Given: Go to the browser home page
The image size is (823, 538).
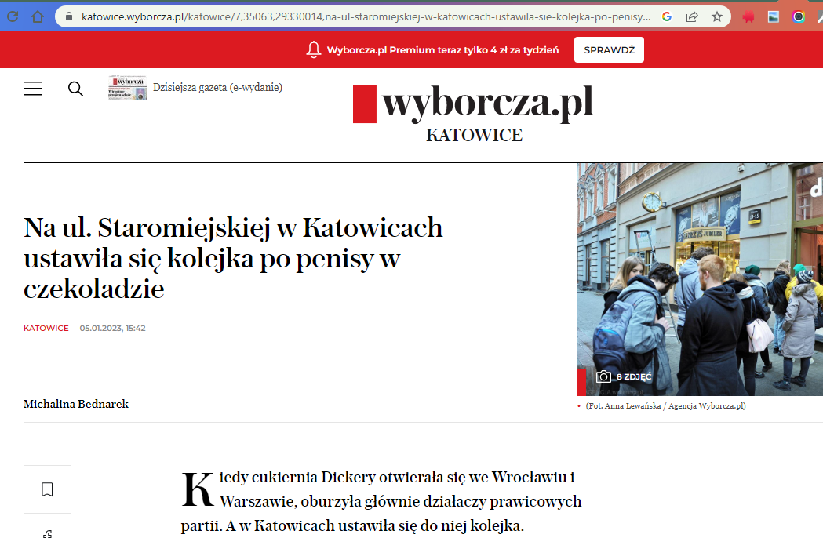Looking at the screenshot, I should [38, 16].
